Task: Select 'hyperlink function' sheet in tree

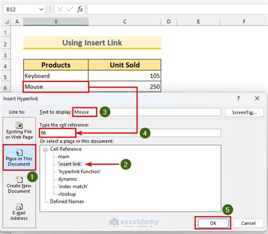Action: 79,171
